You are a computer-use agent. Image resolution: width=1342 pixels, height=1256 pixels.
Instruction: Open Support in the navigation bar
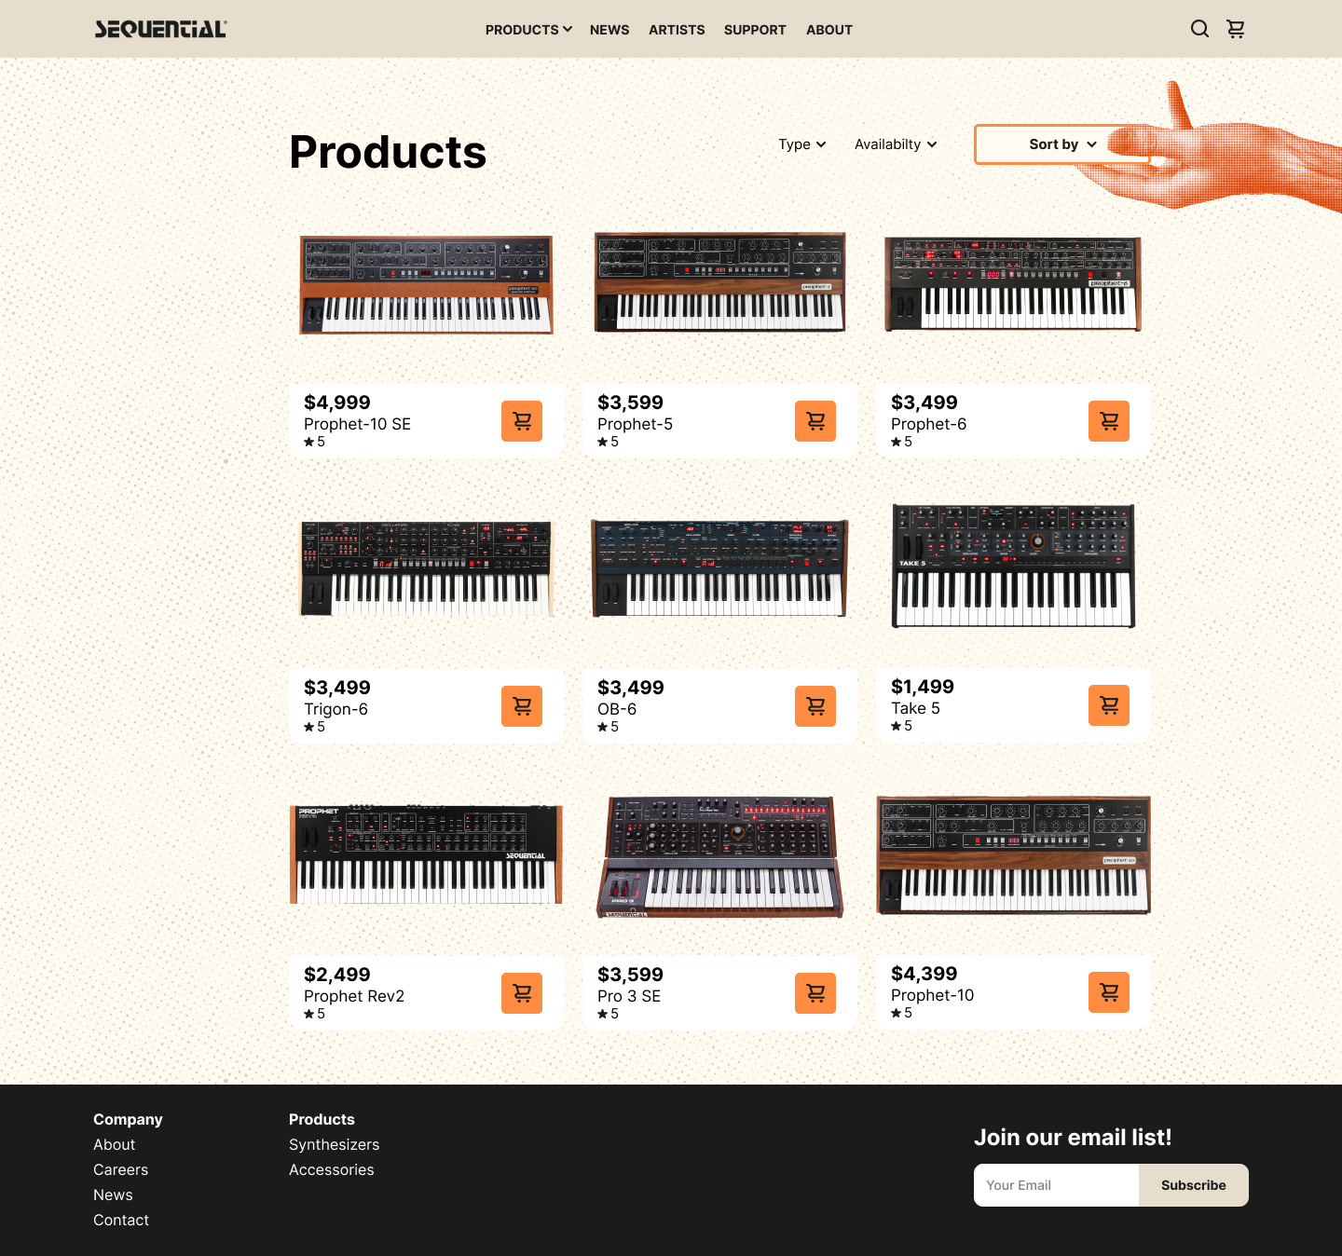point(755,30)
